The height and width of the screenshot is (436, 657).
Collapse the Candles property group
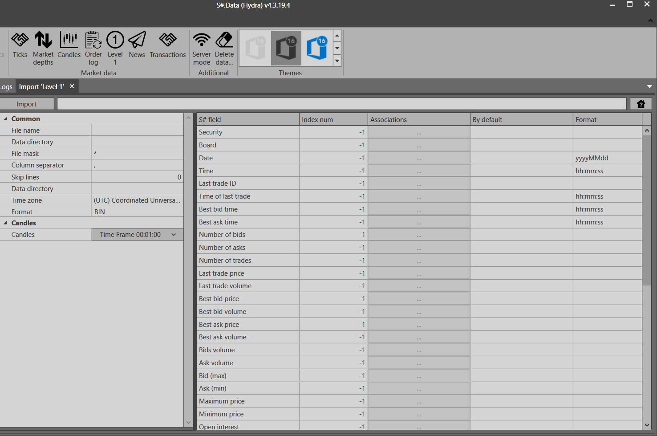(x=5, y=223)
